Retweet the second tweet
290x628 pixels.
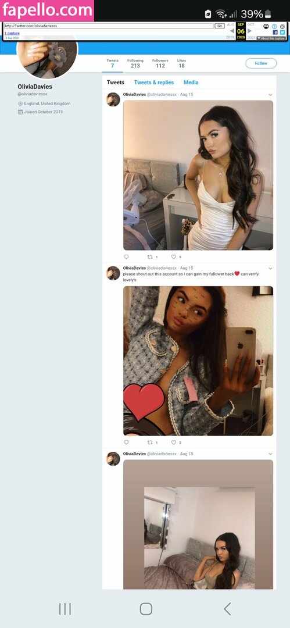[150, 443]
